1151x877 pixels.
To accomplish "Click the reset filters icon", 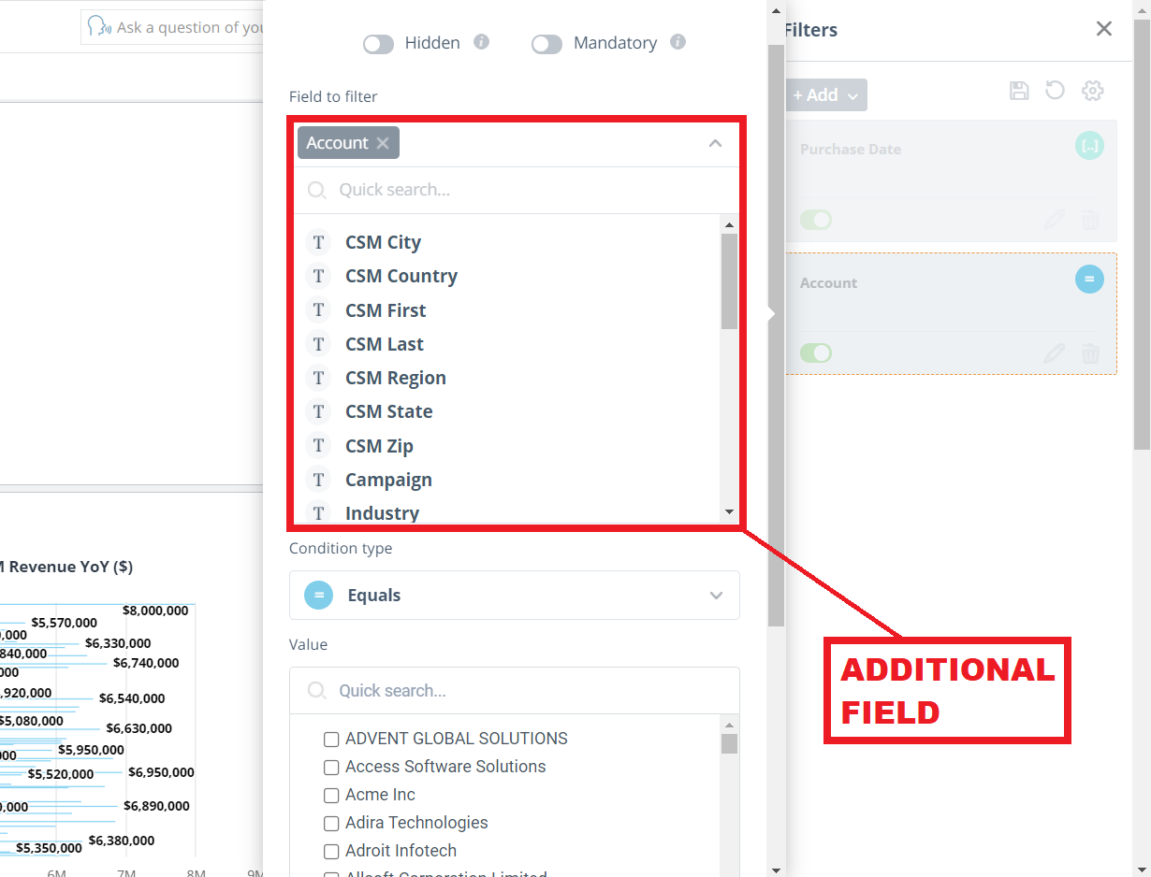I will (x=1055, y=91).
